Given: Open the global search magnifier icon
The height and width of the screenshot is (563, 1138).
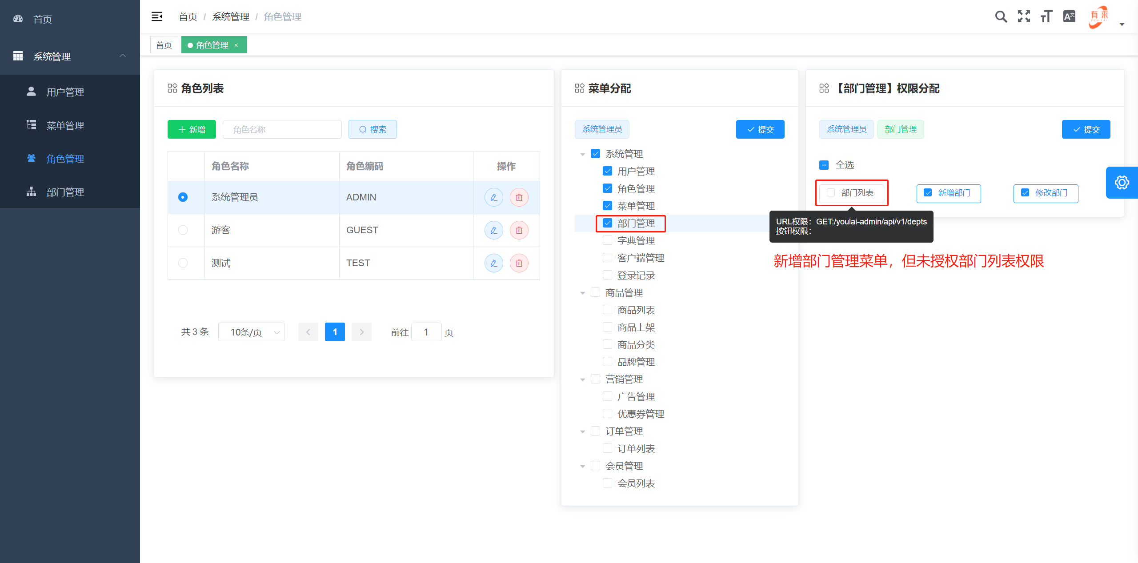Looking at the screenshot, I should point(1001,16).
